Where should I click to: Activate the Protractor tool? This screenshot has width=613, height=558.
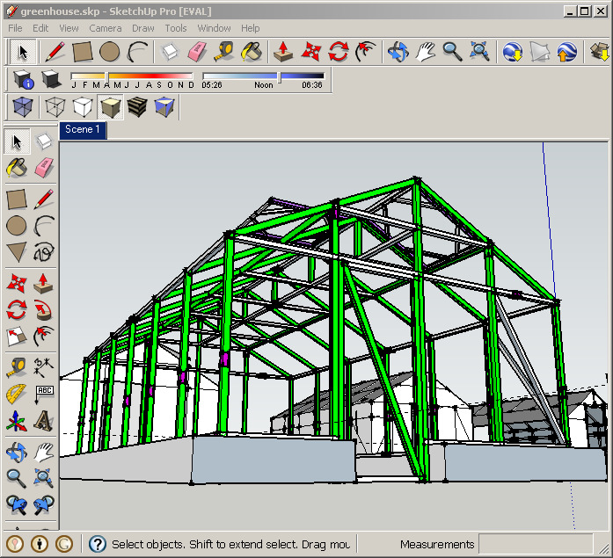(17, 395)
